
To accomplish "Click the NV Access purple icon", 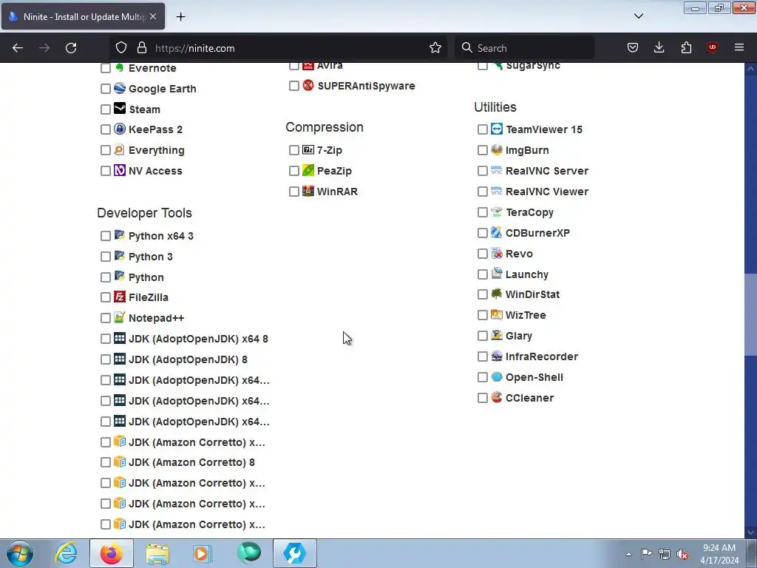I will point(120,171).
